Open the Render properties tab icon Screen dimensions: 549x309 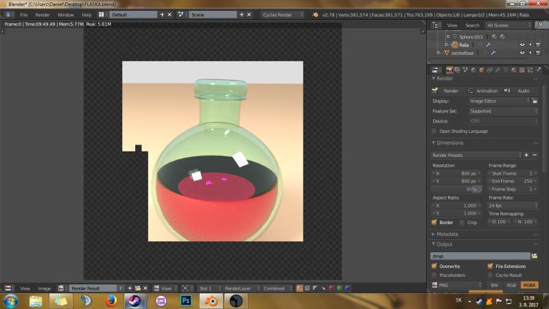(449, 70)
